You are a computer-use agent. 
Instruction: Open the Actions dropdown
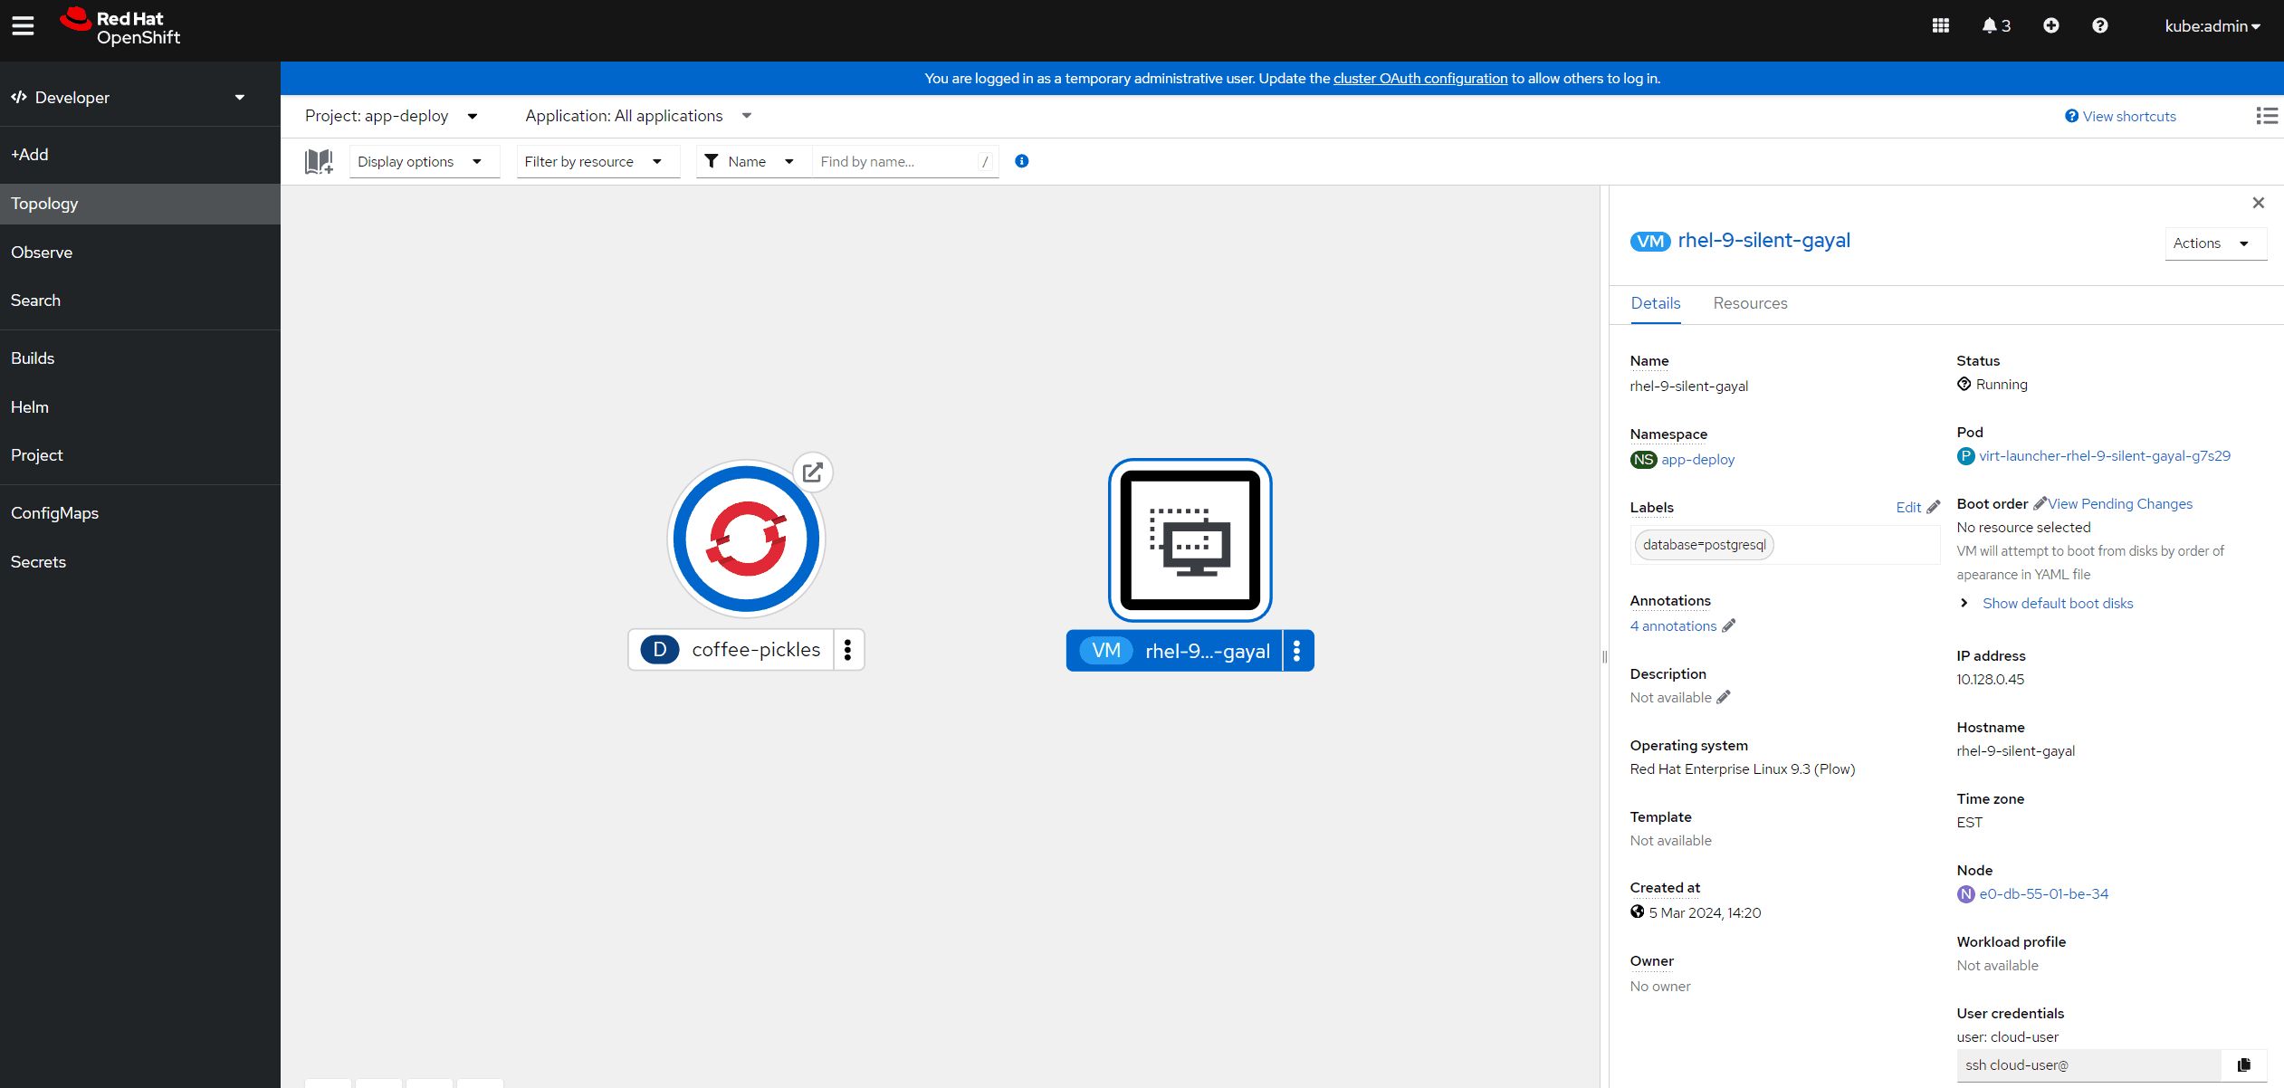pos(2215,243)
